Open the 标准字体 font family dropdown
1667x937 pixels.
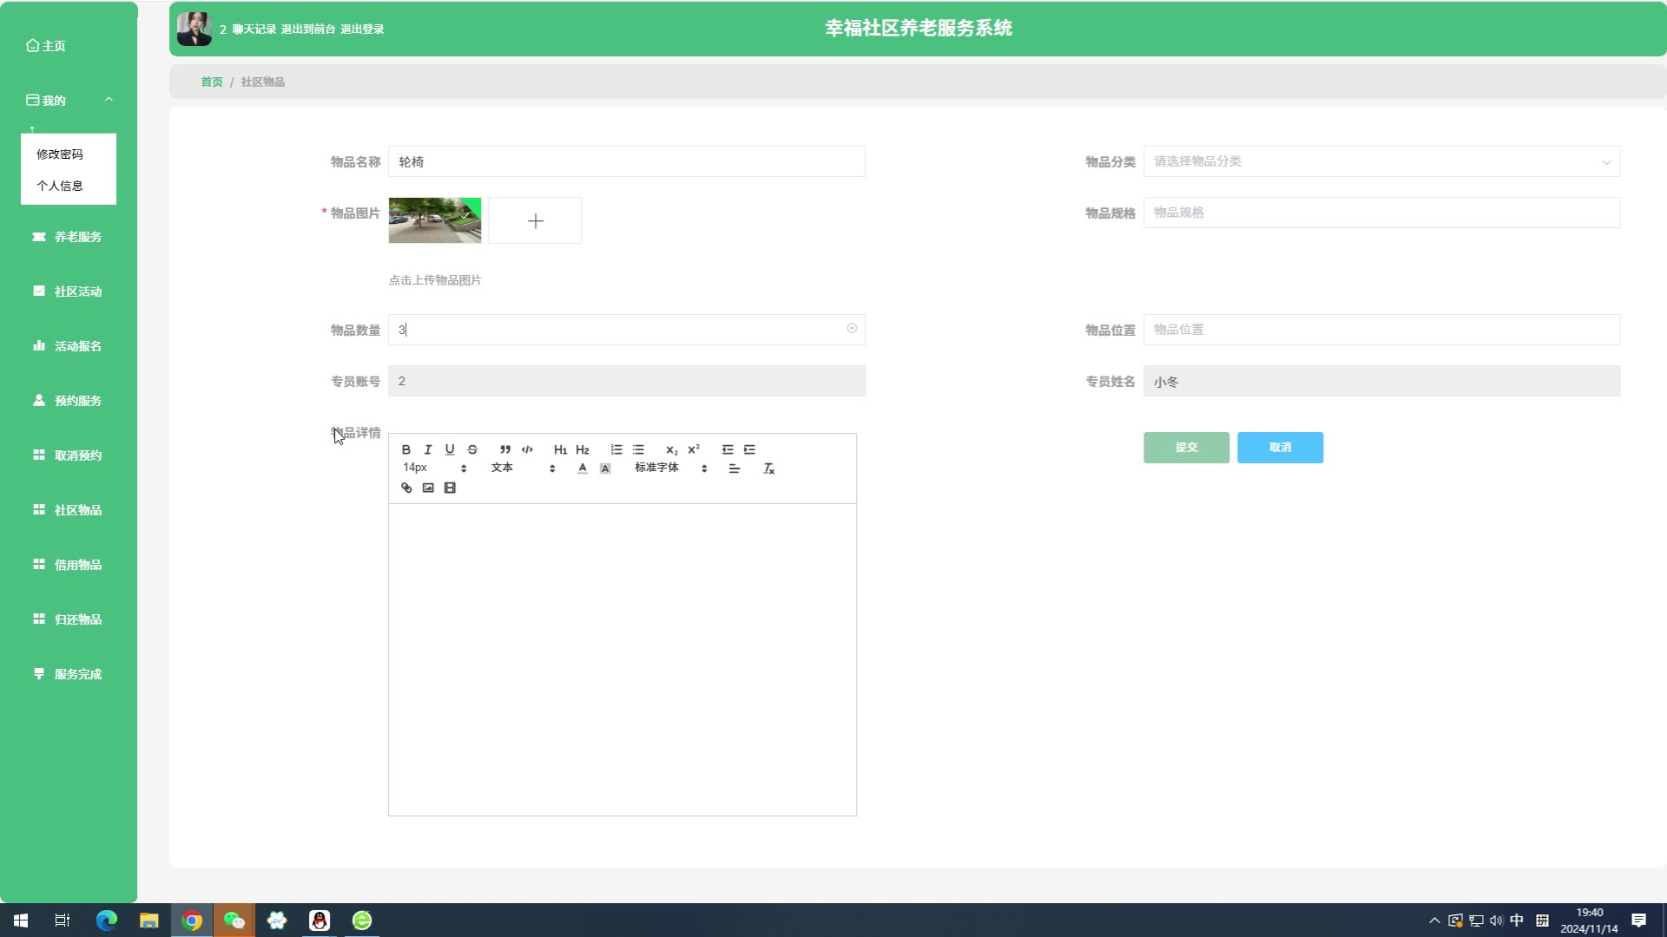[x=670, y=468]
